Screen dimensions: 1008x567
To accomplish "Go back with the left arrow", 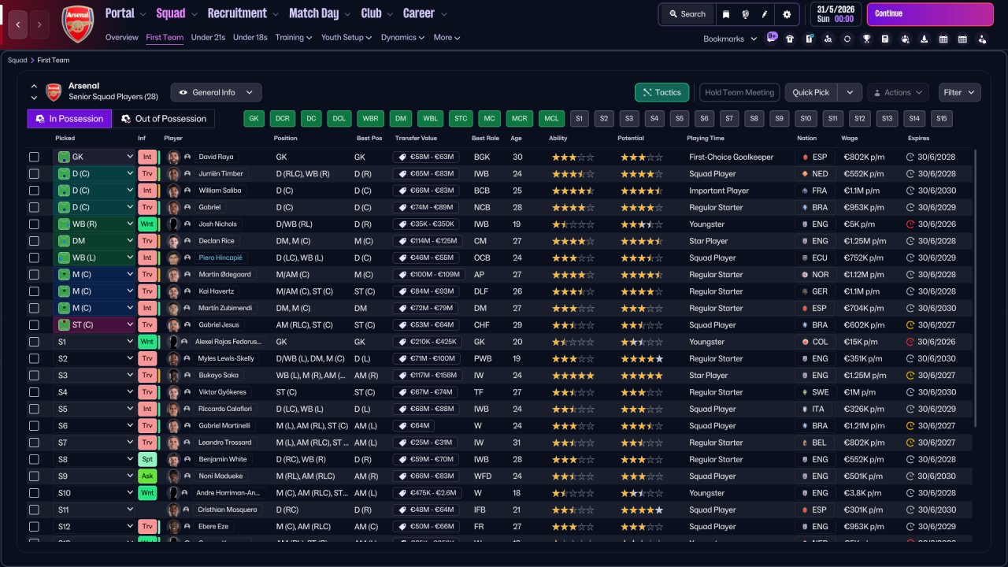I will (x=20, y=24).
